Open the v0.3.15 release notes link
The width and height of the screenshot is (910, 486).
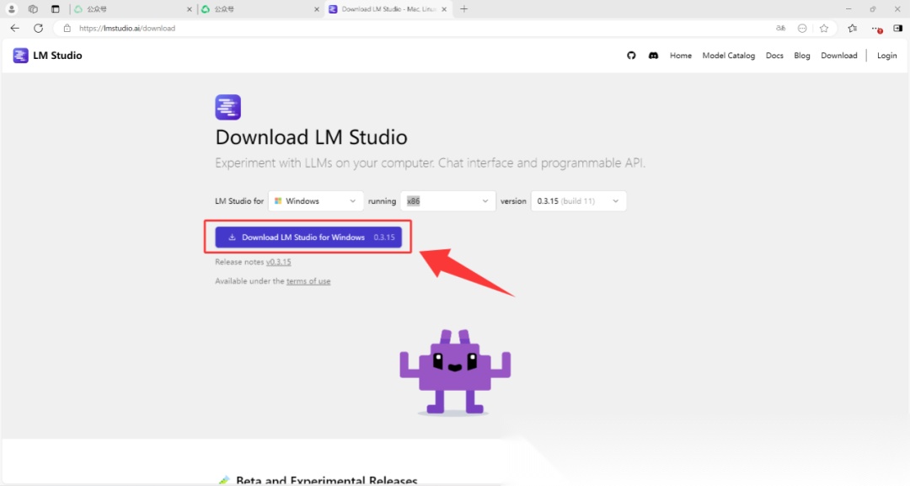pyautogui.click(x=279, y=262)
